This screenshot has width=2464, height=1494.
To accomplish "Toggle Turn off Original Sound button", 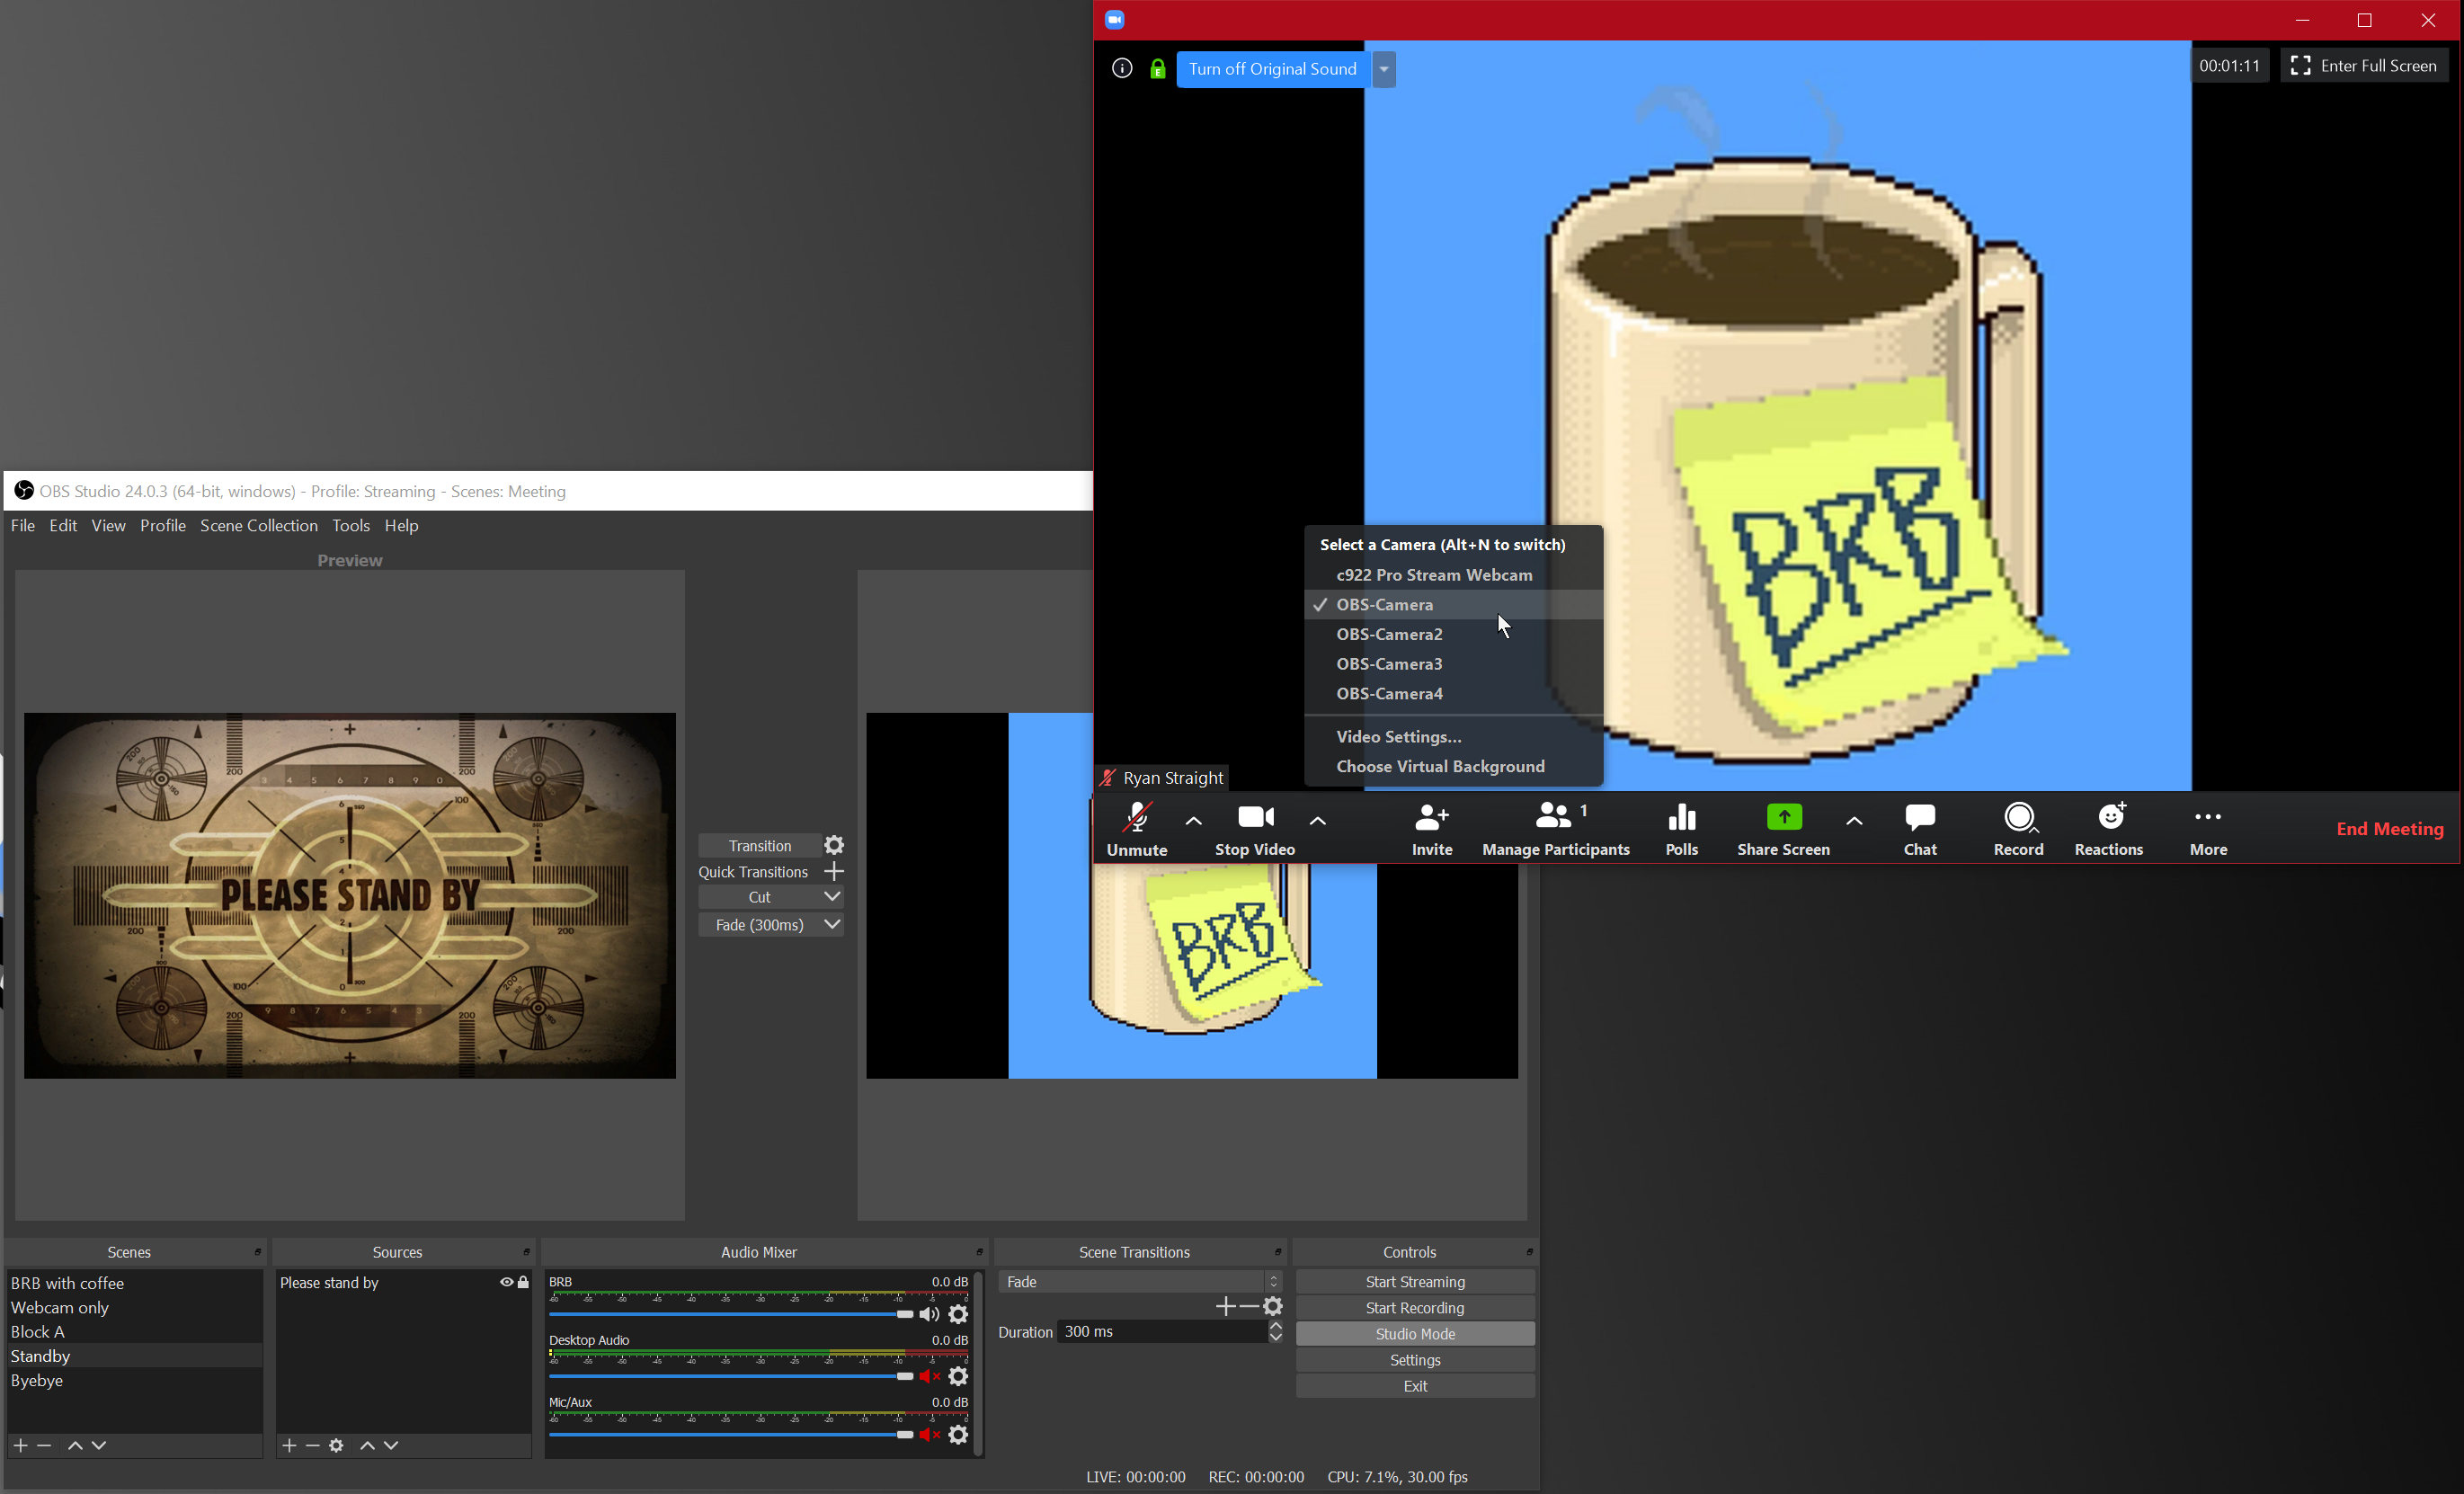I will pos(1271,68).
